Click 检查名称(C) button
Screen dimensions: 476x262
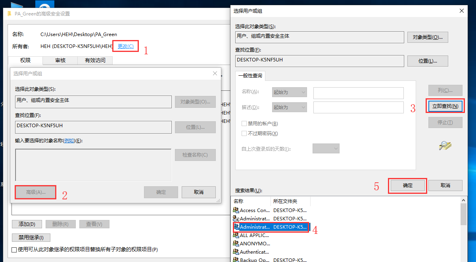196,155
